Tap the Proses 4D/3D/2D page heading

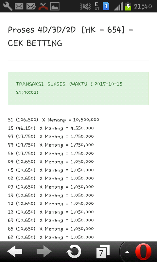tap(70, 36)
